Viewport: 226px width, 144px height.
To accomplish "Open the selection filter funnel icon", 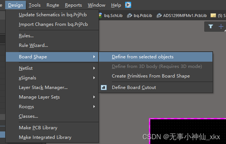I will point(211,26).
